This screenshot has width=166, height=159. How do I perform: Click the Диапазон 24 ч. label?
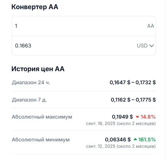(31, 82)
